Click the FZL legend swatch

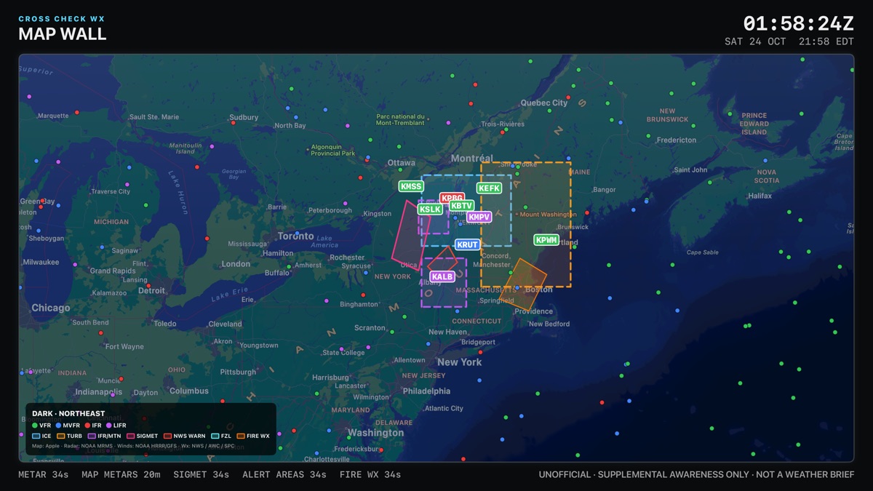(x=215, y=436)
